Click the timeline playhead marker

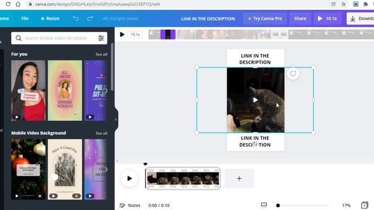coord(146,164)
